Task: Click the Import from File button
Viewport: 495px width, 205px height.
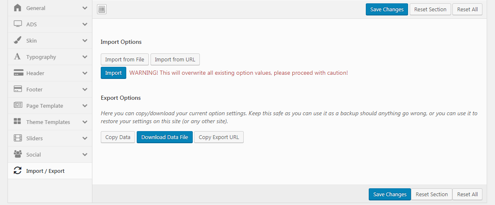Action: click(x=125, y=60)
